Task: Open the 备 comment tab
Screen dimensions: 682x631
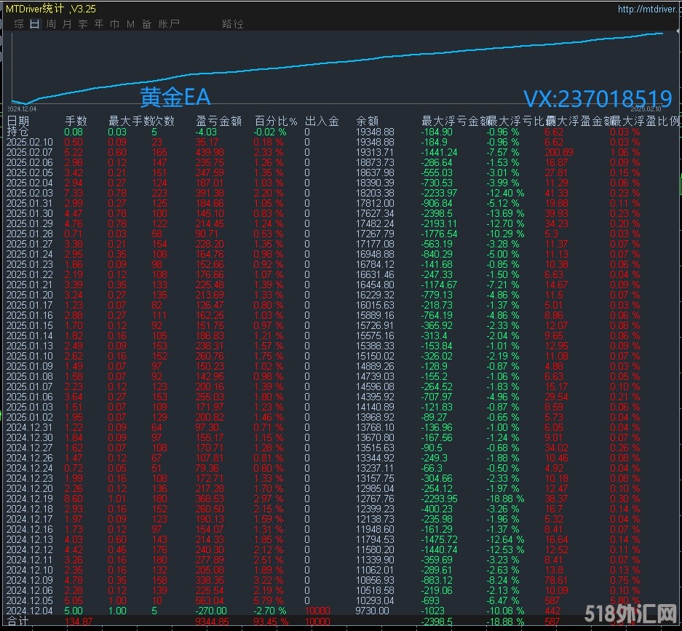Action: click(147, 24)
